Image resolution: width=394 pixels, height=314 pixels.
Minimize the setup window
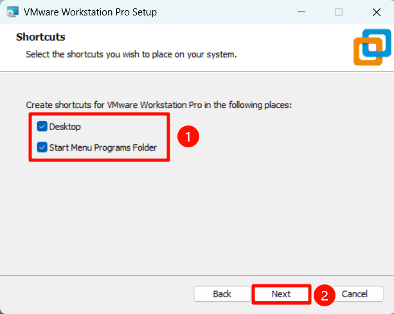pyautogui.click(x=301, y=12)
